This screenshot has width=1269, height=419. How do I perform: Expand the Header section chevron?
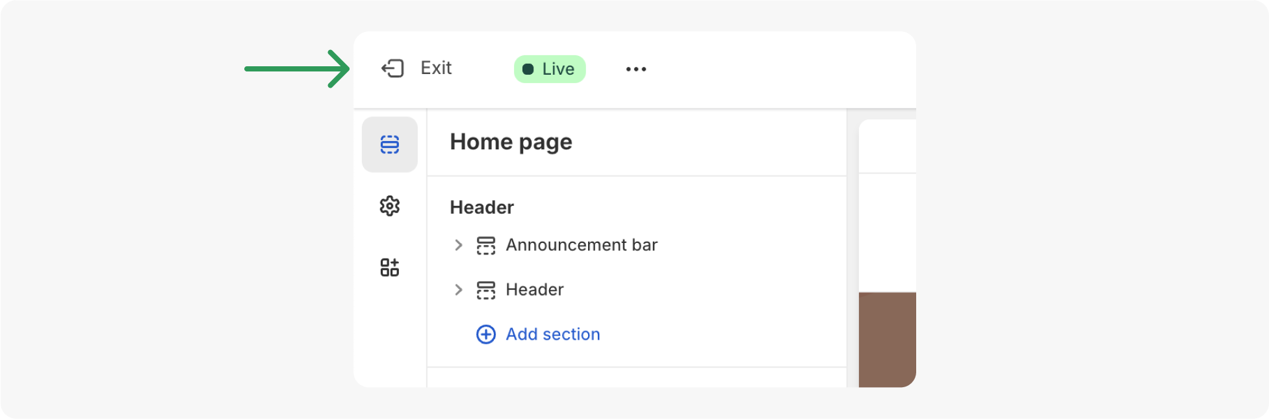click(x=459, y=290)
